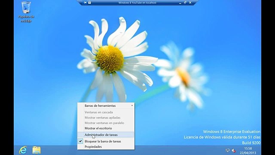
Task: Open File Explorer from the taskbar
Action: [x=37, y=150]
